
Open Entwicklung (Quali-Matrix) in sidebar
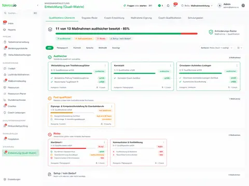(21, 153)
